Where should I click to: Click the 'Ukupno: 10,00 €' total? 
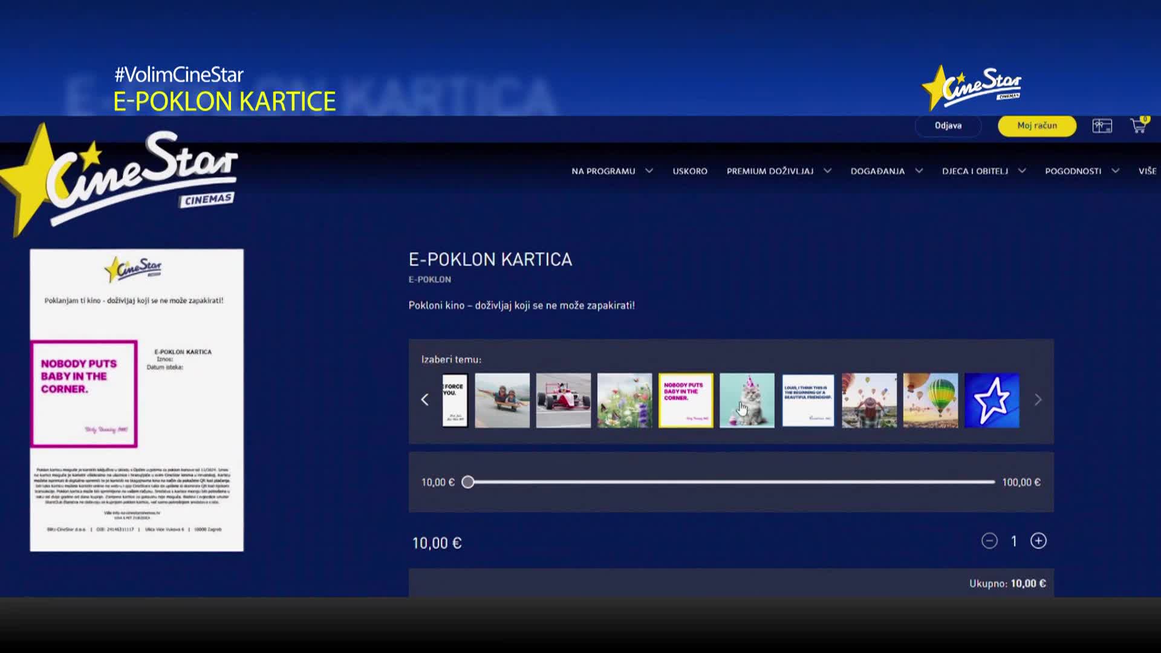1007,583
